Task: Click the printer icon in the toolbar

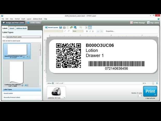Action: tap(64, 28)
